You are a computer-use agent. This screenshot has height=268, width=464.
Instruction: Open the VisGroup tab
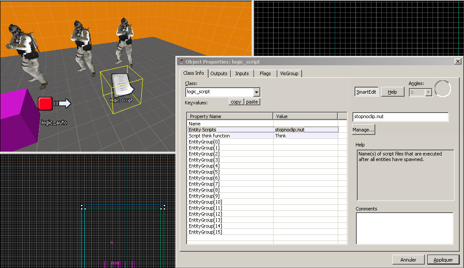click(x=289, y=73)
